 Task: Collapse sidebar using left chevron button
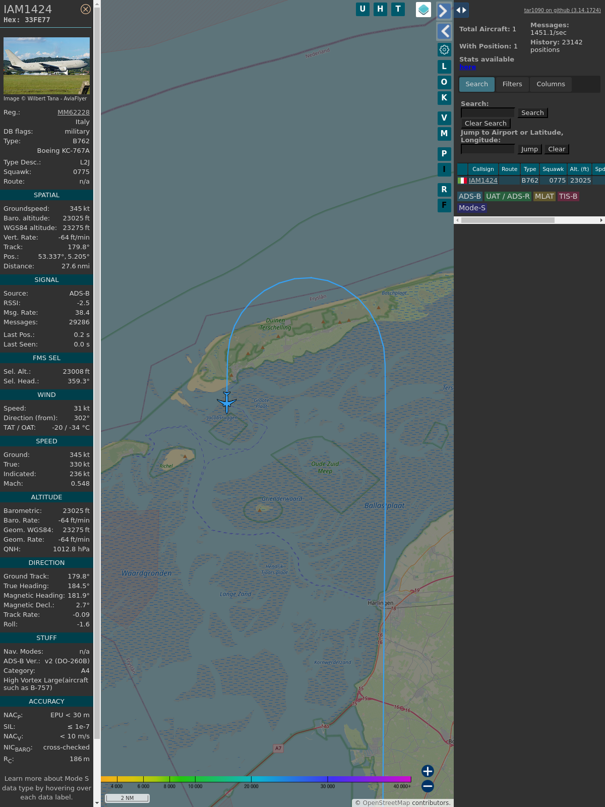pos(444,31)
